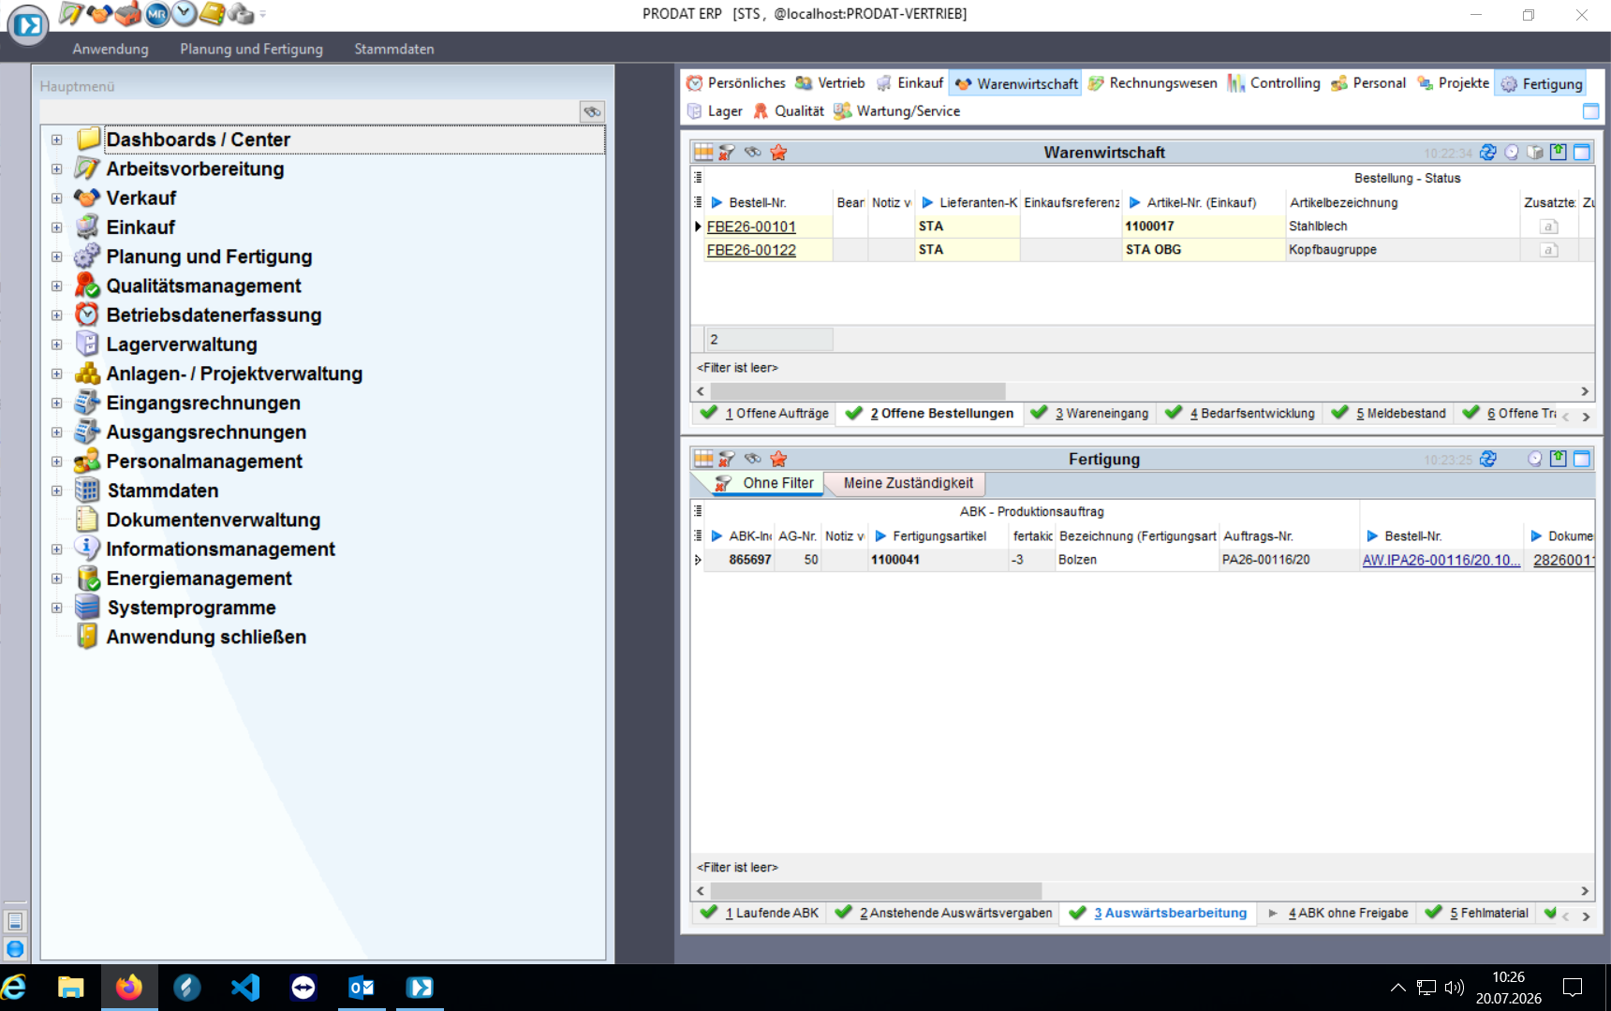Refresh the Fertigung panel

tap(1488, 459)
